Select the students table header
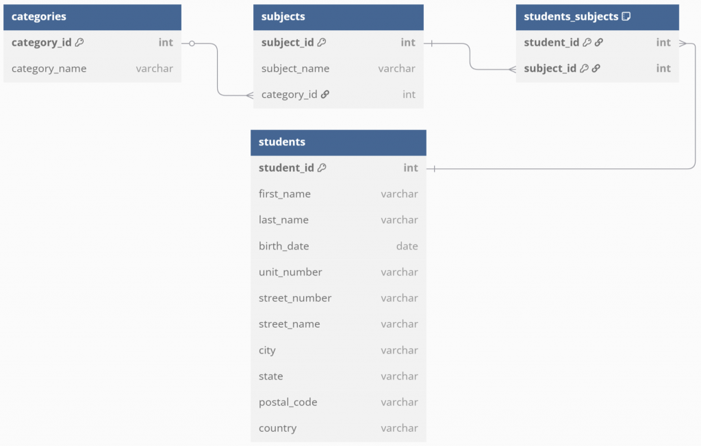The image size is (701, 446). [x=338, y=142]
